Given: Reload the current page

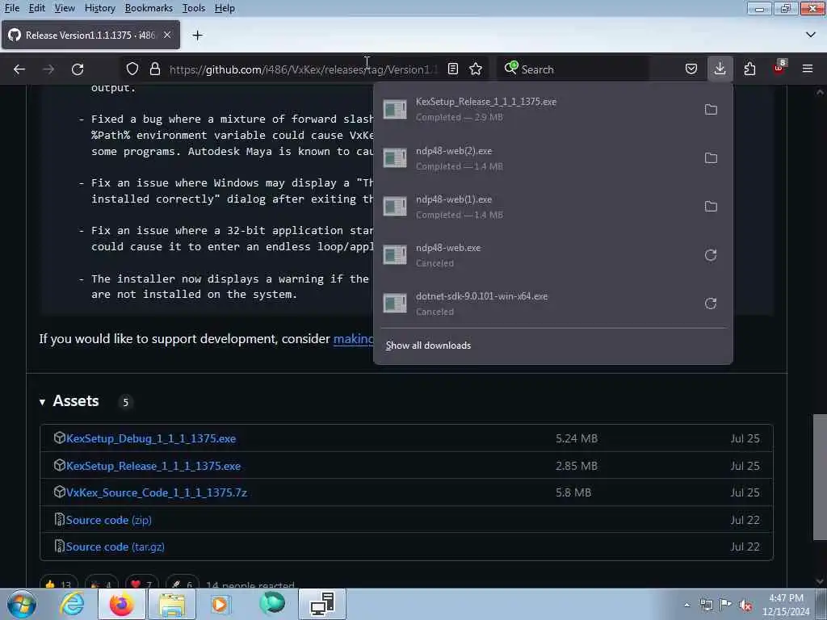Looking at the screenshot, I should click(78, 69).
